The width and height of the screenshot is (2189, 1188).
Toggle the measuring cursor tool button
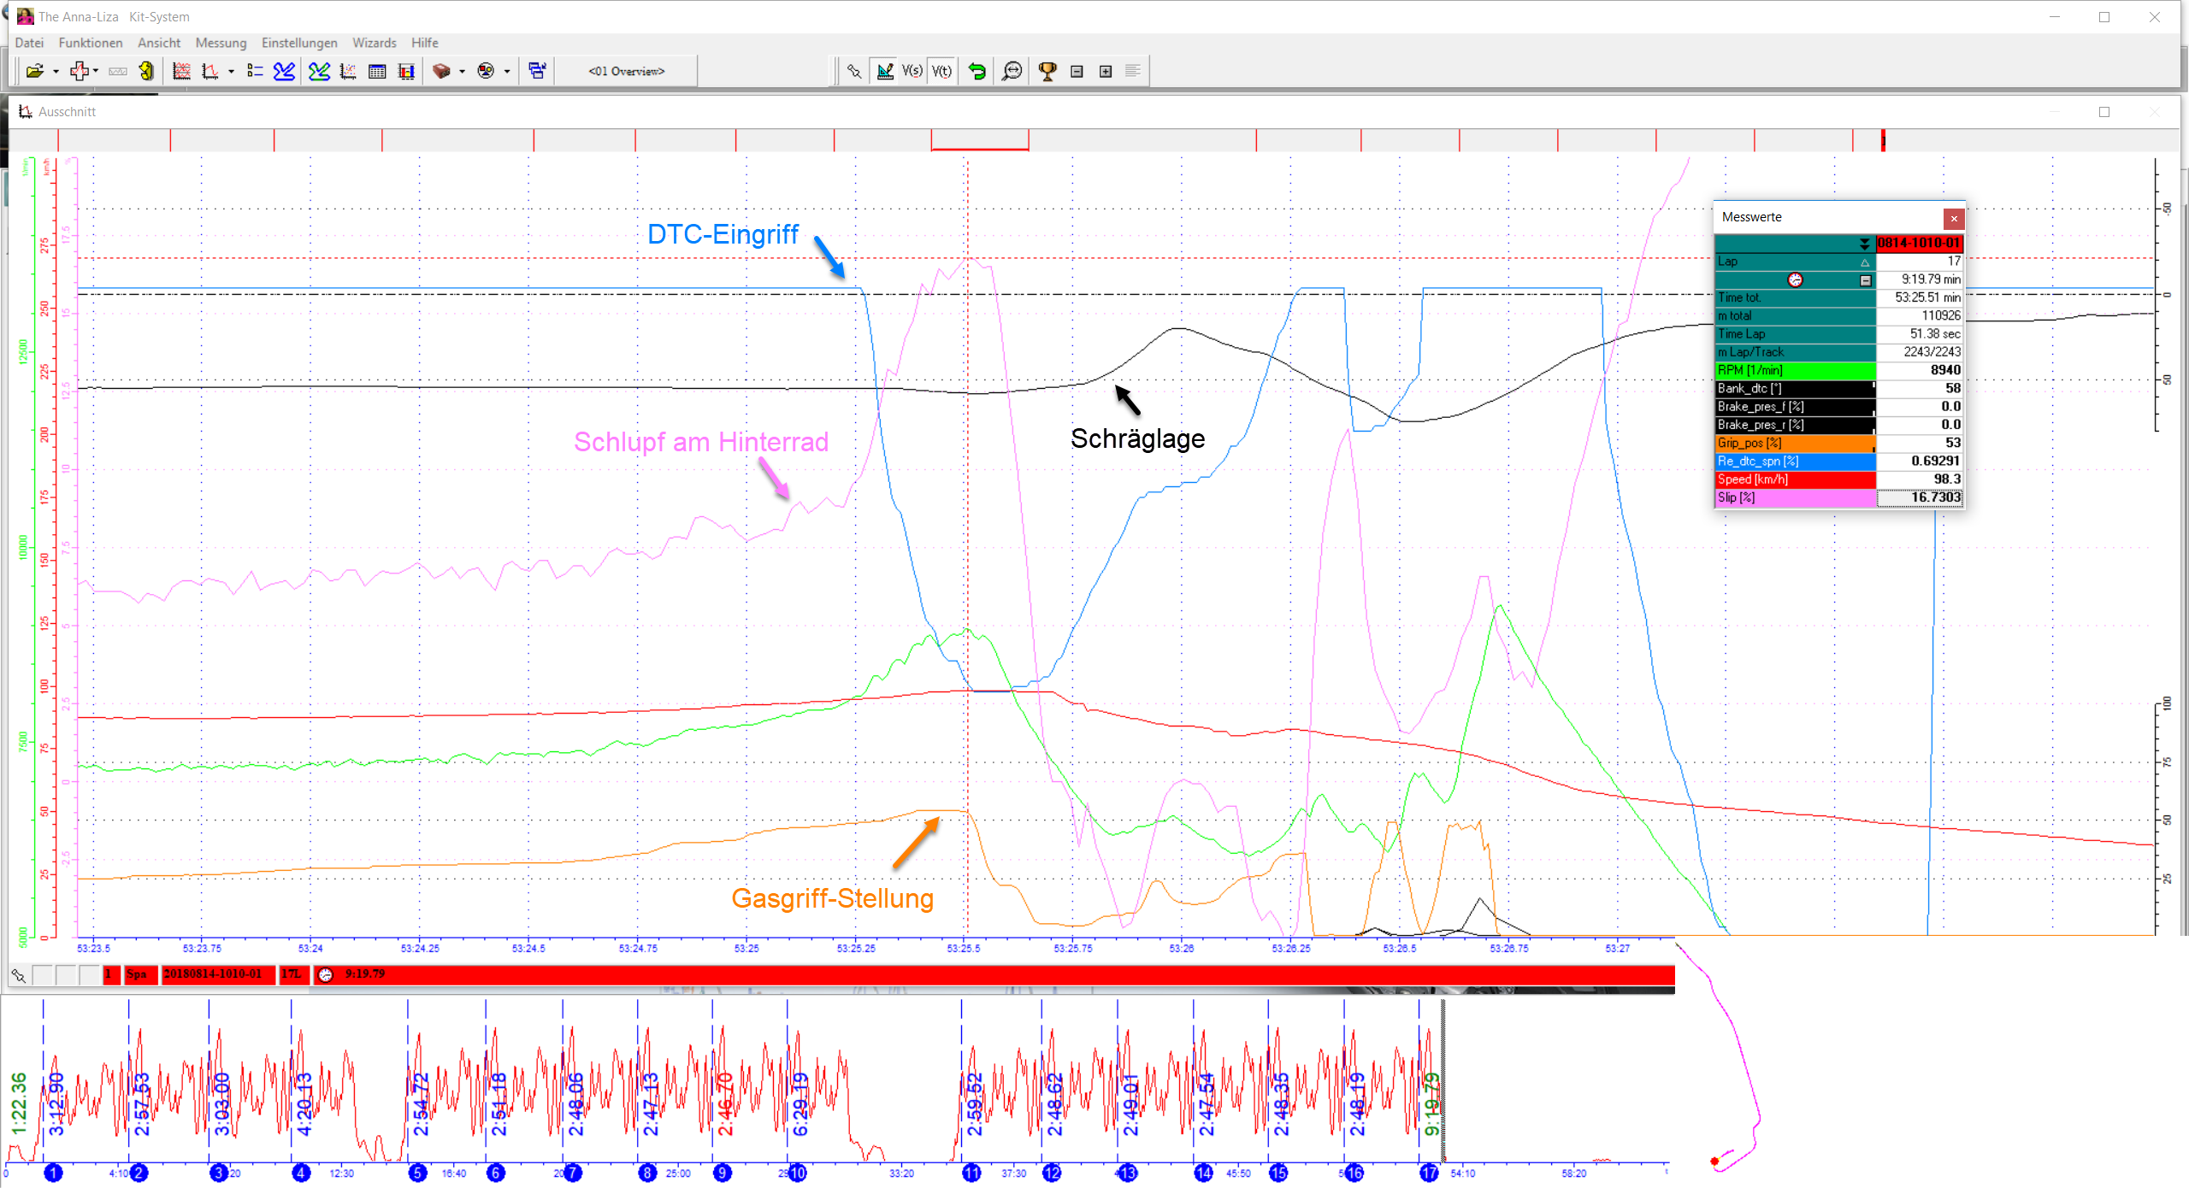click(x=885, y=71)
